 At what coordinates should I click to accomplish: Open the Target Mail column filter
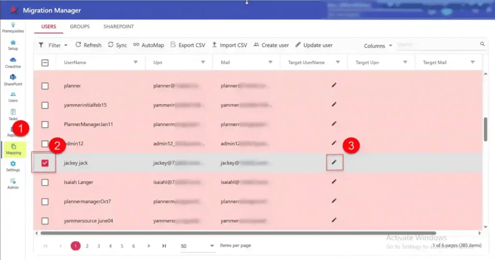[473, 62]
